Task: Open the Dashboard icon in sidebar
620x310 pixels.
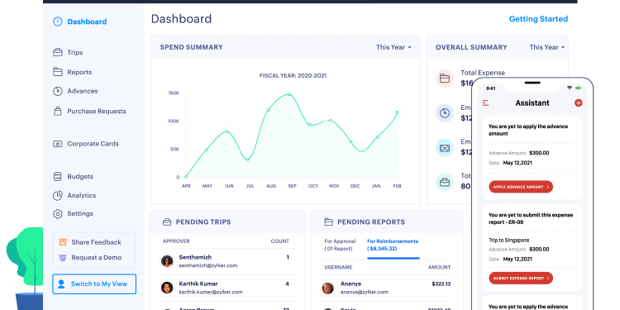Action: tap(58, 21)
